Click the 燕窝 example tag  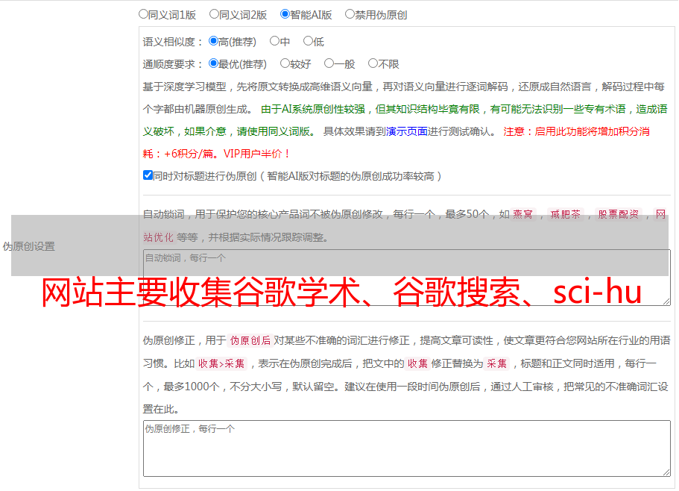pos(522,214)
